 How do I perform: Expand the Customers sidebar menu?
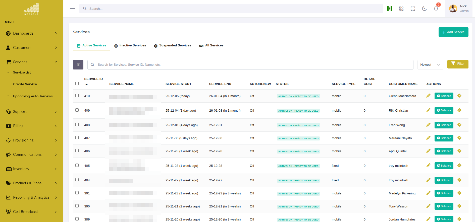31,48
